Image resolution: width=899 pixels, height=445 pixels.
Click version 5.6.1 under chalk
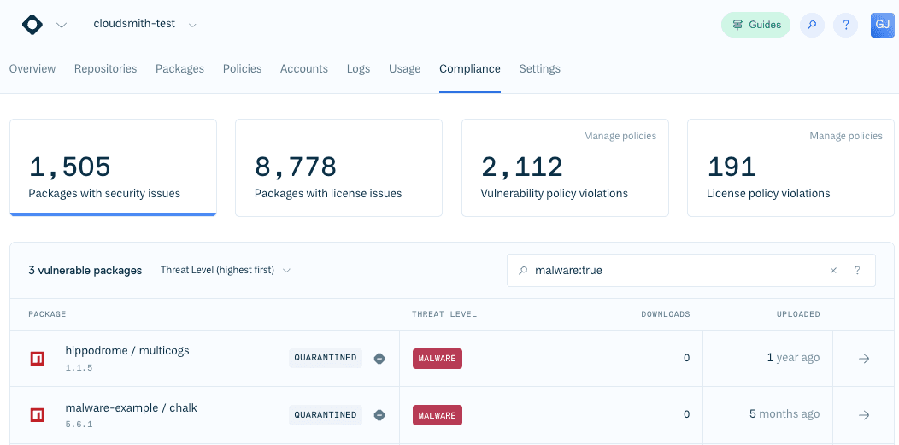(79, 425)
